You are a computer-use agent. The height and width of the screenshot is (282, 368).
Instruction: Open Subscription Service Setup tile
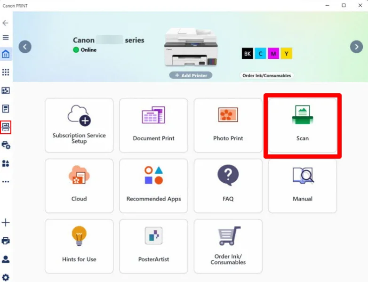click(79, 125)
